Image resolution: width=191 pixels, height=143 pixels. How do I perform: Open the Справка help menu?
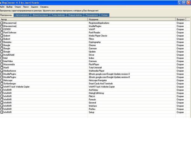(x=45, y=6)
